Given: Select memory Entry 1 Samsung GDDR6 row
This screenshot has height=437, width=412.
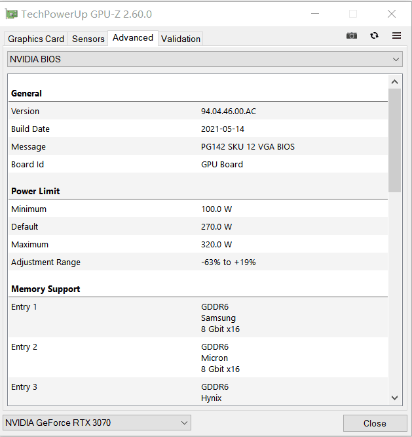Looking at the screenshot, I should click(x=197, y=318).
